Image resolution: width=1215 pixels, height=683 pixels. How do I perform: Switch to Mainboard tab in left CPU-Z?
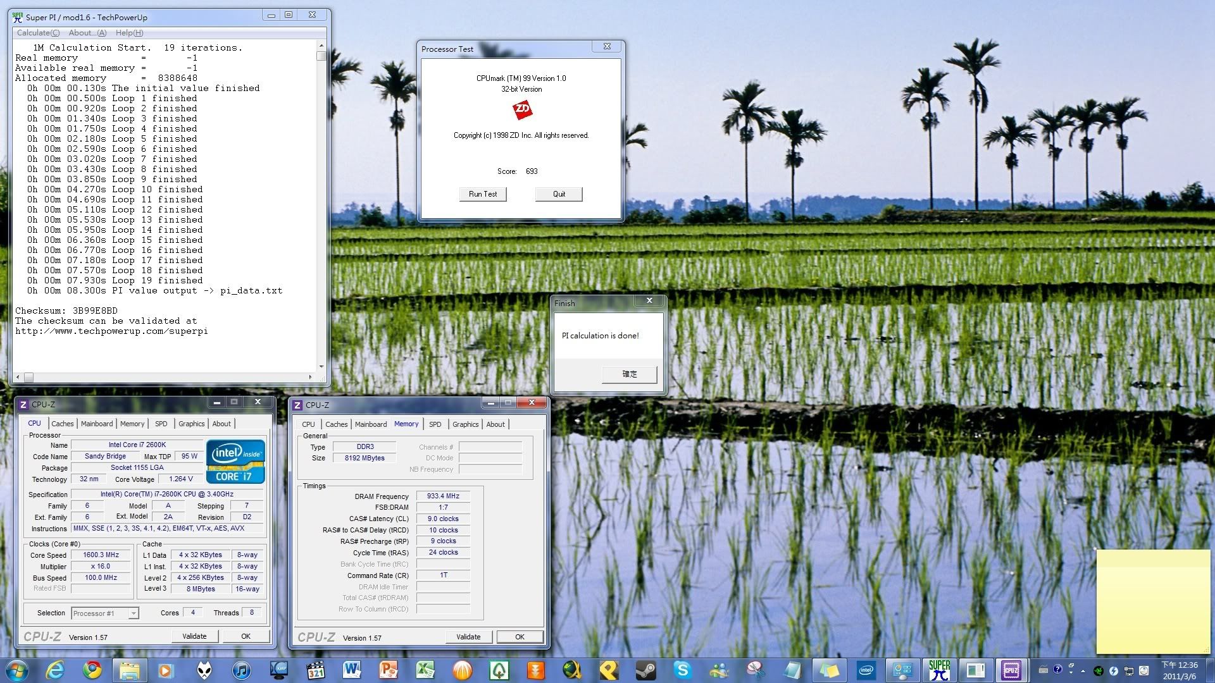click(97, 424)
